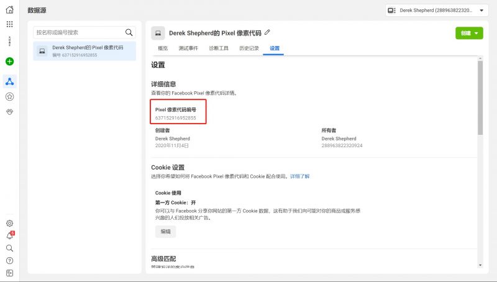Image resolution: width=497 pixels, height=282 pixels.
Task: Click the green plus create icon
Action: (x=10, y=61)
